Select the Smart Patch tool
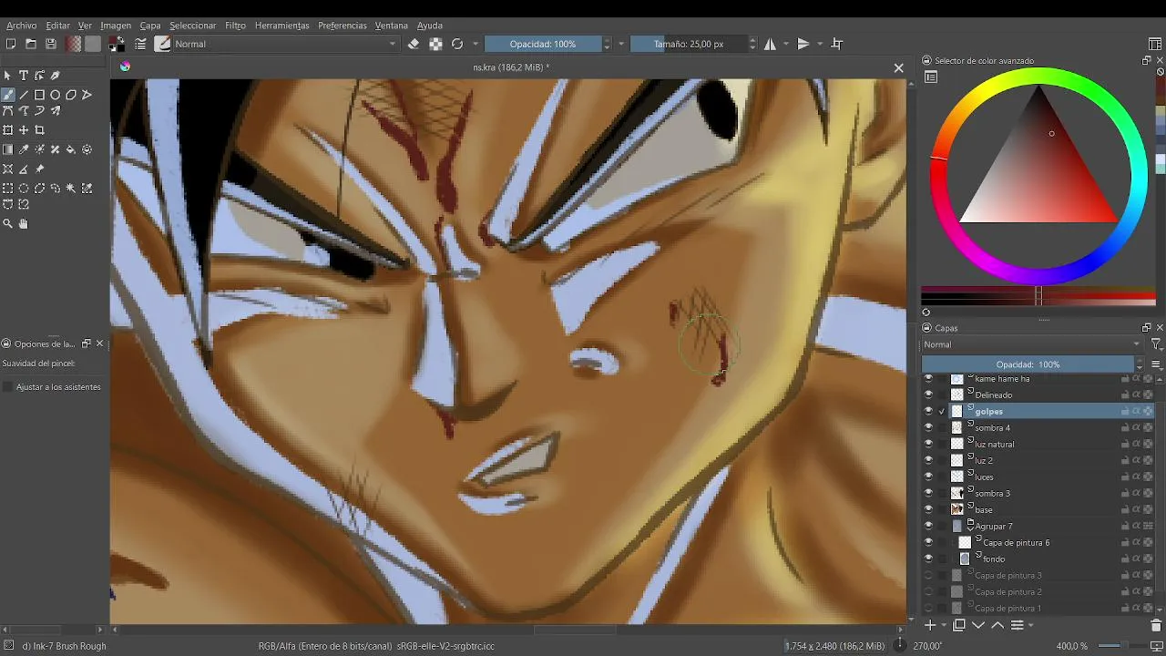The width and height of the screenshot is (1166, 656). [x=56, y=149]
